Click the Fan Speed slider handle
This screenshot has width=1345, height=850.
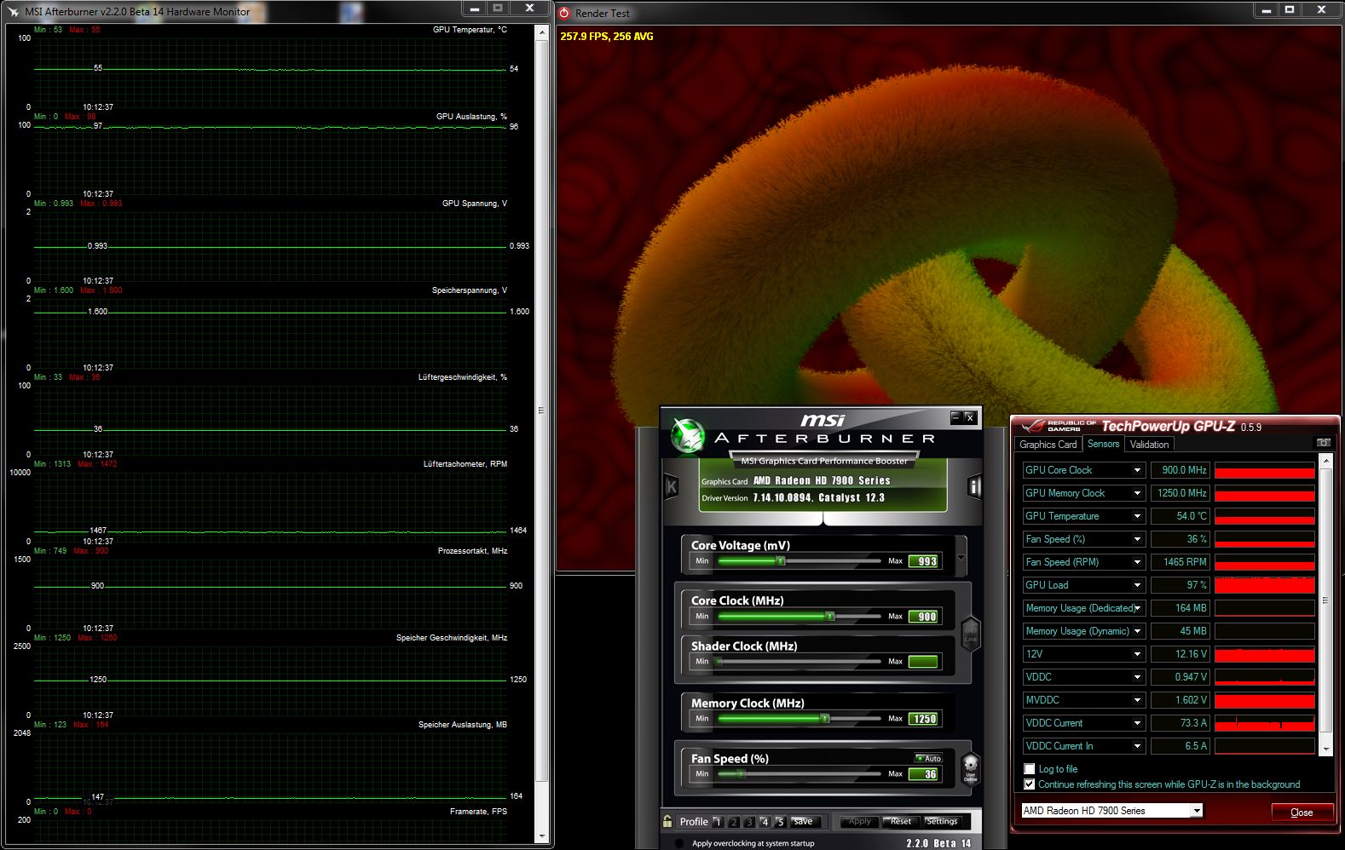click(741, 773)
